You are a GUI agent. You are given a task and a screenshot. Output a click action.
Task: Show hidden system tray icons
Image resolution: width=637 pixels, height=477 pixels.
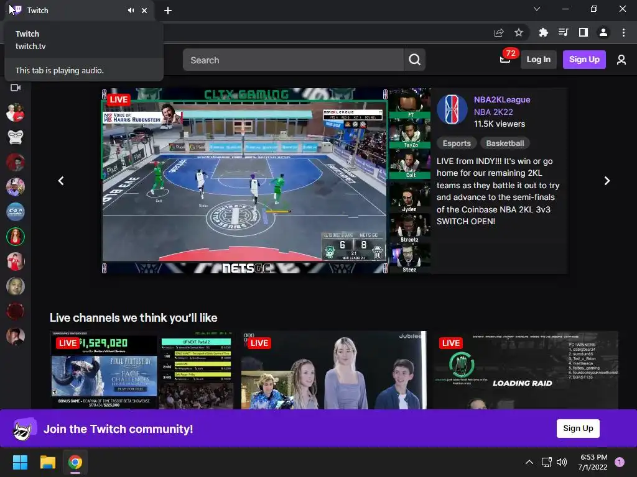click(529, 462)
